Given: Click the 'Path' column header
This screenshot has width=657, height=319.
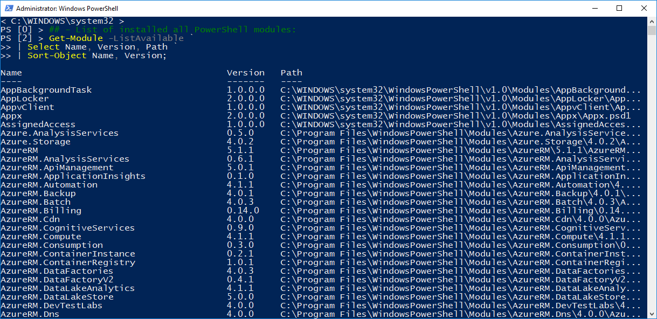Looking at the screenshot, I should (292, 73).
